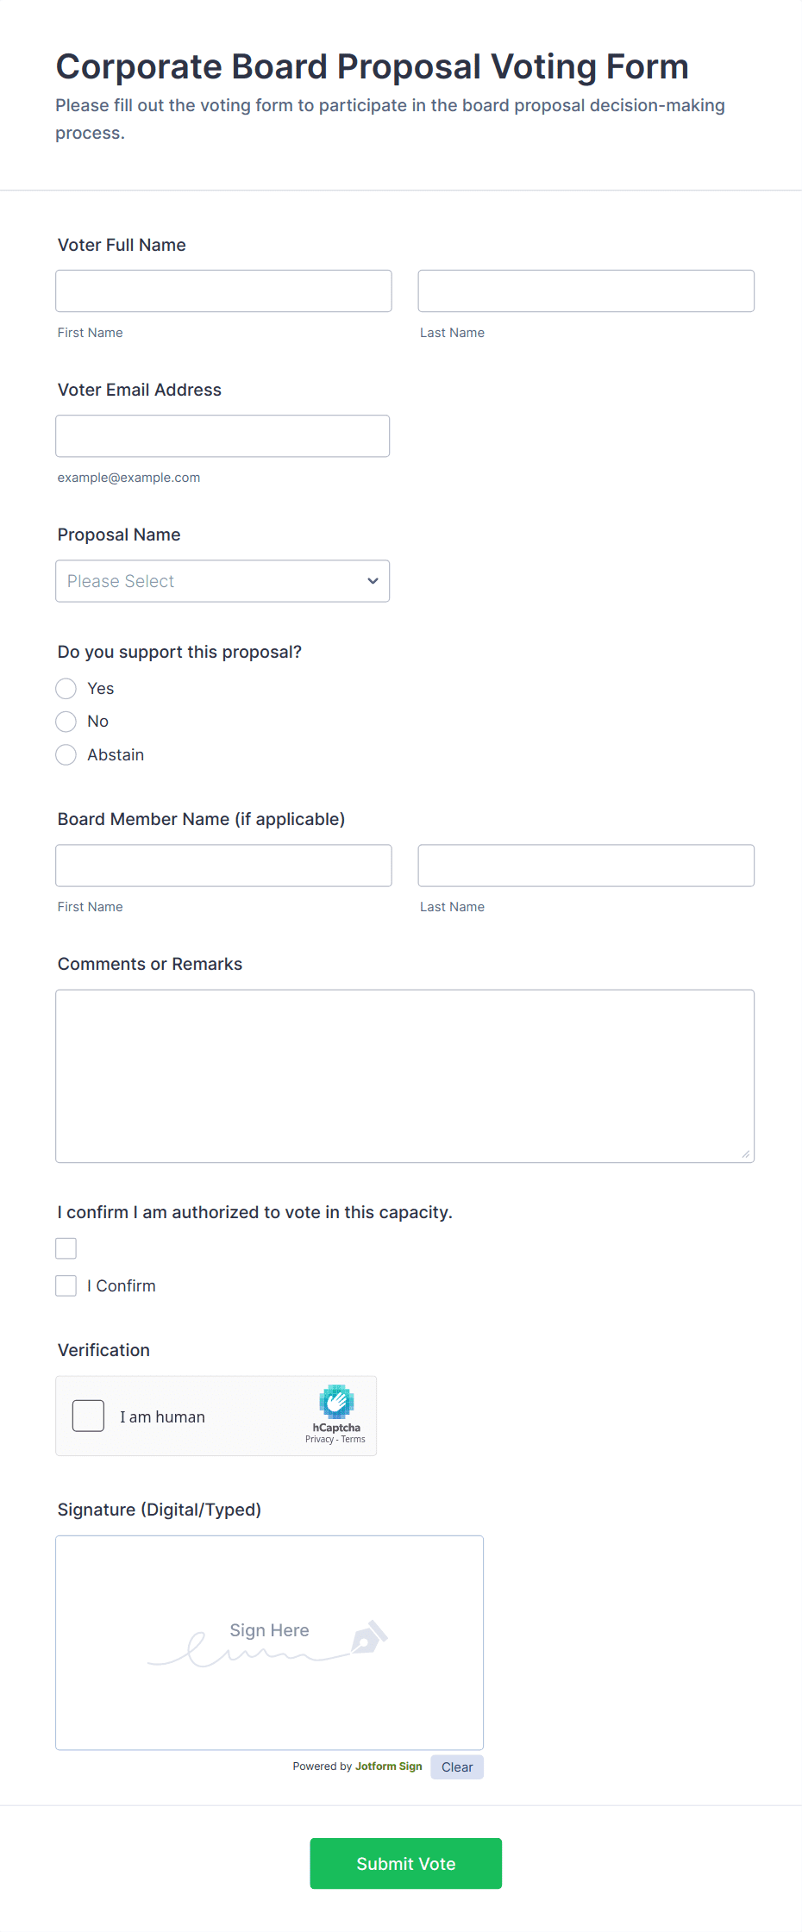Open the hCaptcha Terms link
Screen dimensions: 802x1932
pyautogui.click(x=354, y=1439)
